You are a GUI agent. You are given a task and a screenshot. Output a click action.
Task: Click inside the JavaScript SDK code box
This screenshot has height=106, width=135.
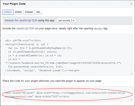(67, 55)
